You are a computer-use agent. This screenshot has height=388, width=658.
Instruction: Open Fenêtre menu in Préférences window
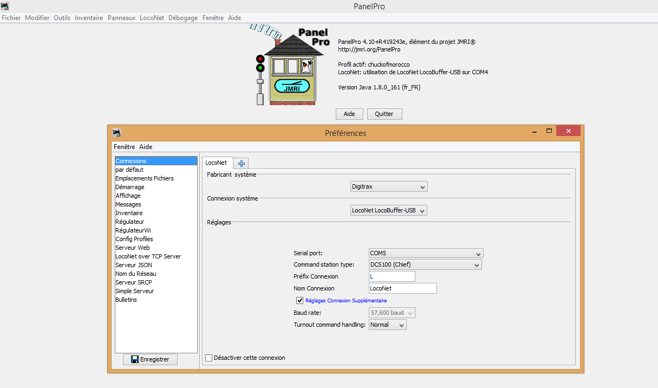[x=125, y=147]
